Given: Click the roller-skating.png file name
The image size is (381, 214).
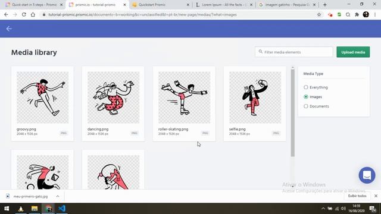Looking at the screenshot, I should pyautogui.click(x=173, y=129).
